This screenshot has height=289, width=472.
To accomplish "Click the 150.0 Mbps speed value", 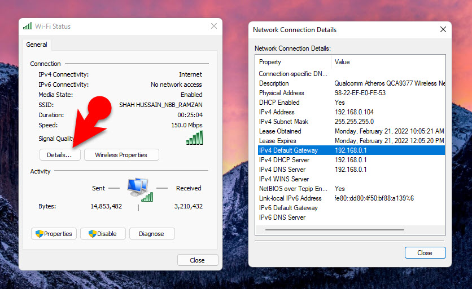I will [187, 125].
